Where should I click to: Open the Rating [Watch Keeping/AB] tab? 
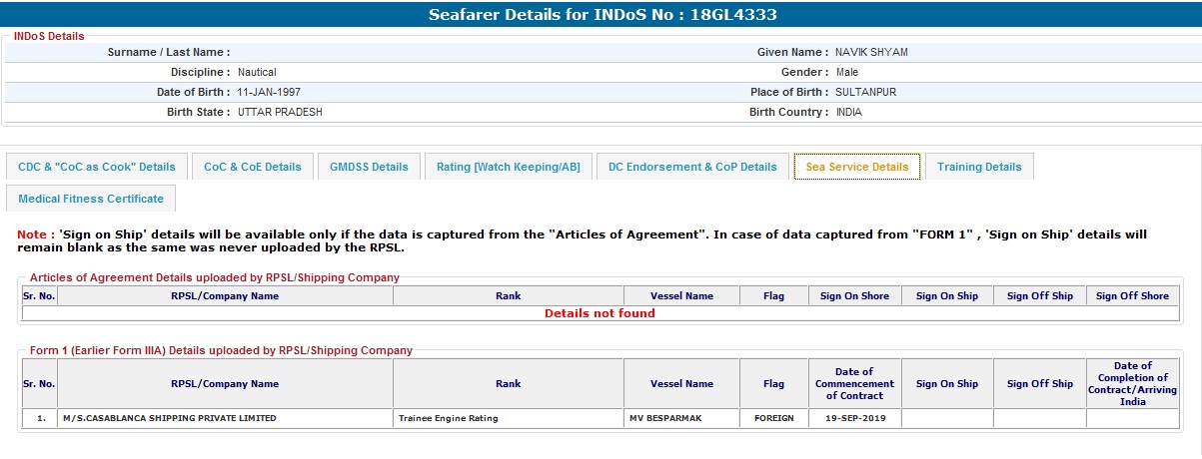point(508,167)
